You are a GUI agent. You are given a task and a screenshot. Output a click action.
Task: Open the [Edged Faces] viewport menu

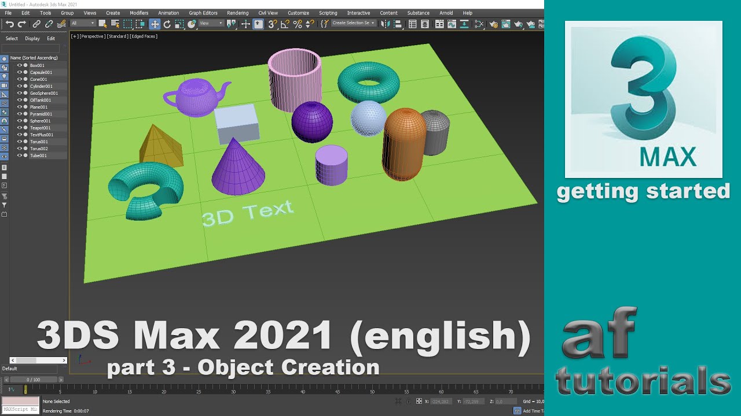coord(144,36)
